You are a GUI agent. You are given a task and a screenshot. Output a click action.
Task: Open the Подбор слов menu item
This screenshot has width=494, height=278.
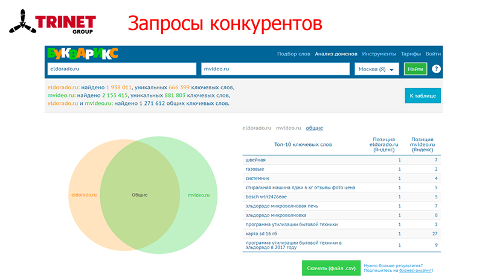coord(294,54)
